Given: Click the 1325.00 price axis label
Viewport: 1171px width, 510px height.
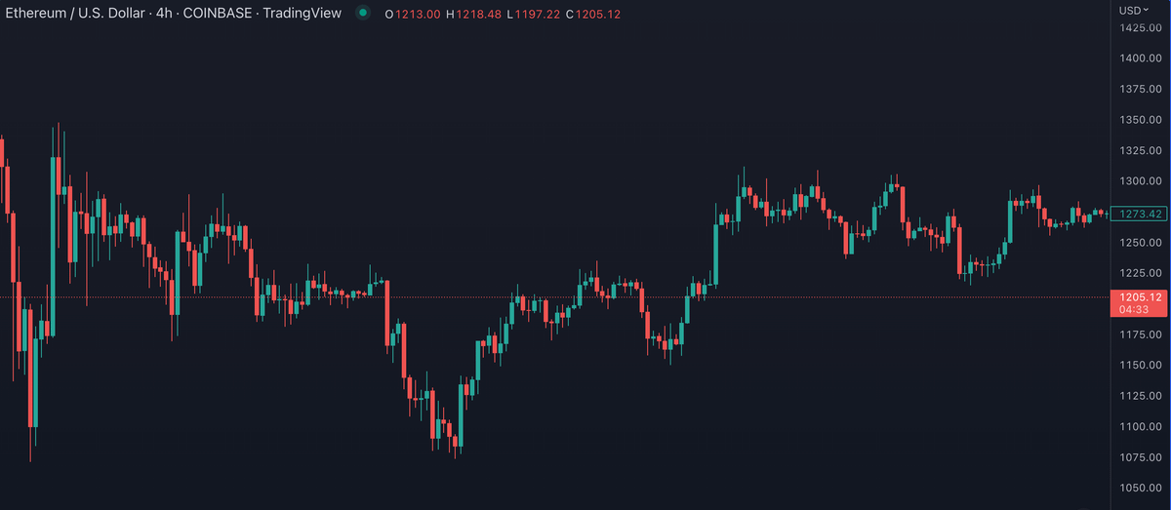Looking at the screenshot, I should pos(1140,151).
